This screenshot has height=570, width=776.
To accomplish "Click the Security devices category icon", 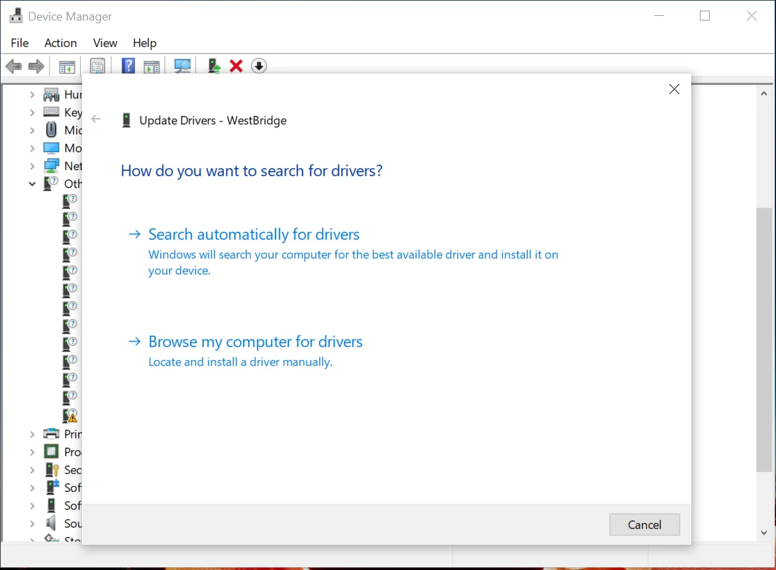I will [x=52, y=469].
